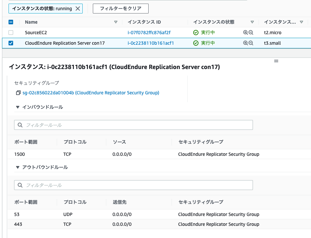Sort by the instance state column arrow
The height and width of the screenshot is (238, 311).
tap(252, 22)
